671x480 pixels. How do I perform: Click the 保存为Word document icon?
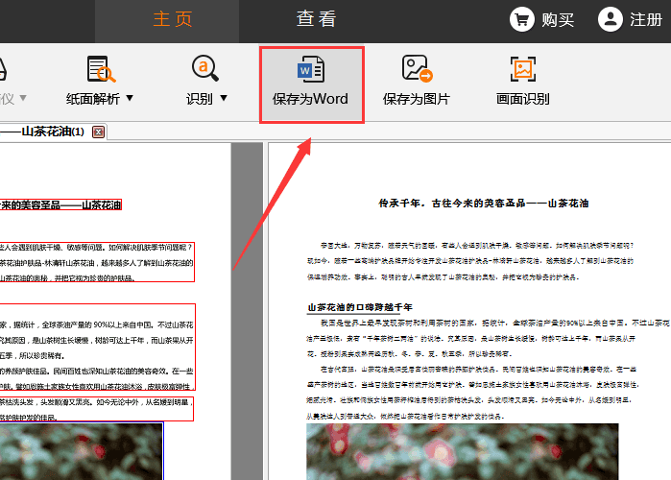tap(310, 69)
